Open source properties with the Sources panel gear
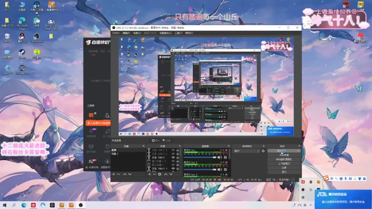This screenshot has height=209, width=372. (159, 174)
